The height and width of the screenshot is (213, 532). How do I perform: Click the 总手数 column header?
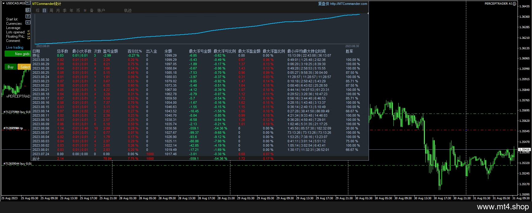63,51
